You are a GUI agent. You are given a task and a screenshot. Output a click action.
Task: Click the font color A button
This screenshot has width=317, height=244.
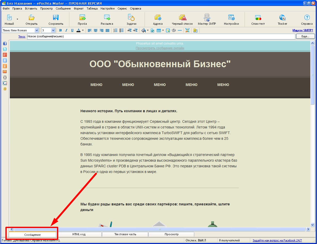point(78,30)
